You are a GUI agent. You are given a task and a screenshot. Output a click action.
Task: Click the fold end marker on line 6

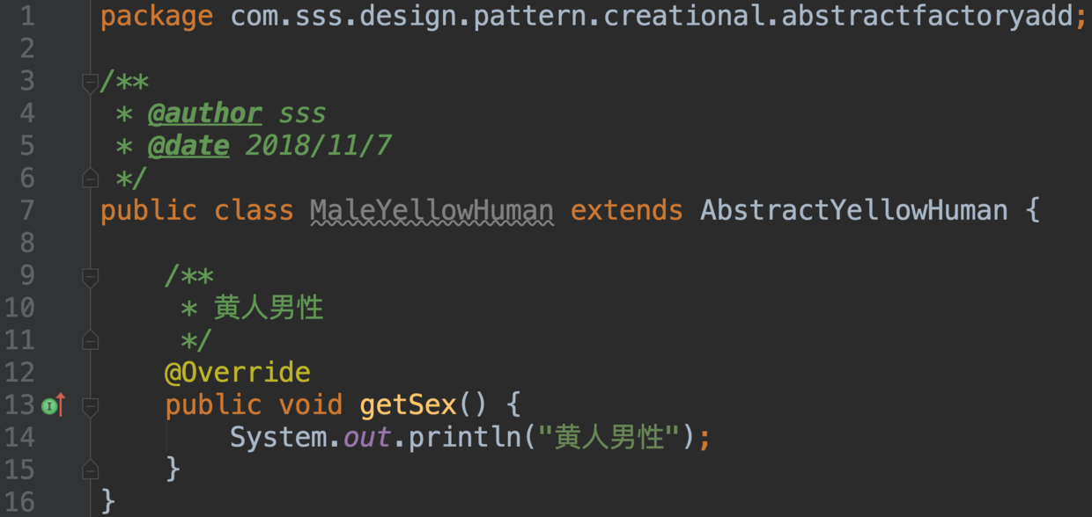[x=90, y=178]
